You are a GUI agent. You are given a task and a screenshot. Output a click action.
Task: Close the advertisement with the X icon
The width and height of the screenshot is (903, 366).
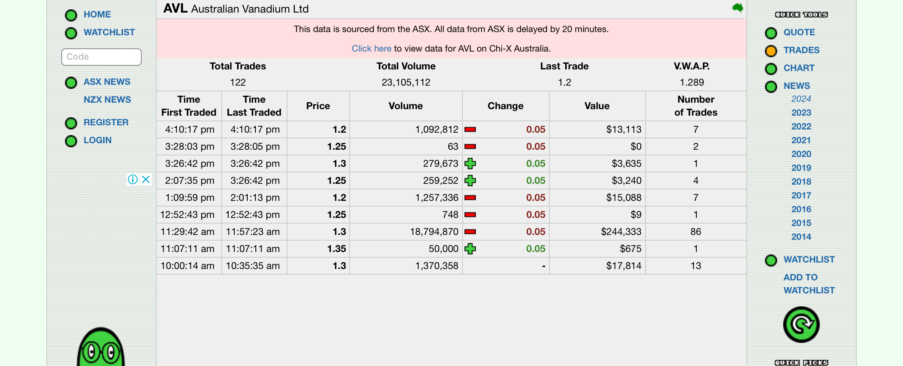click(x=146, y=179)
